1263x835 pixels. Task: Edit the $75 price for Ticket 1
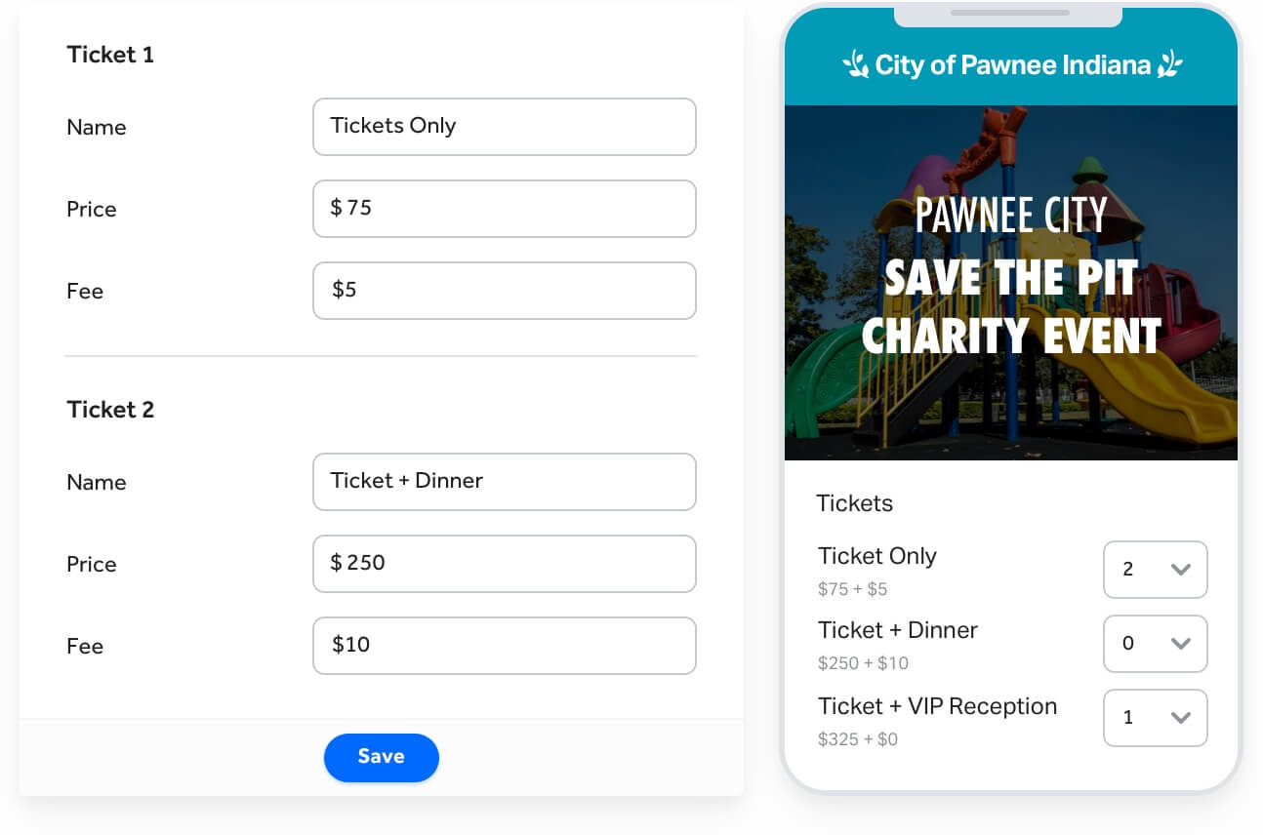tap(504, 209)
